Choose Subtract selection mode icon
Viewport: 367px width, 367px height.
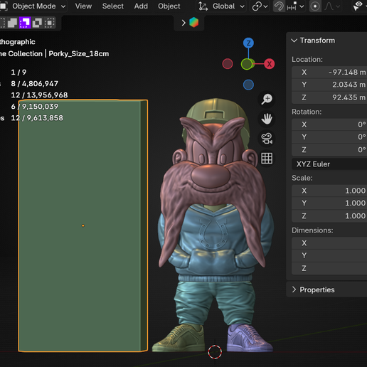pyautogui.click(x=25, y=23)
